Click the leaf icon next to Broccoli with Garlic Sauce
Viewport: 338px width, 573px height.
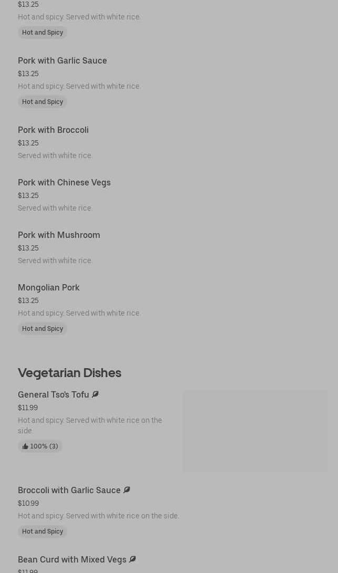[126, 490]
